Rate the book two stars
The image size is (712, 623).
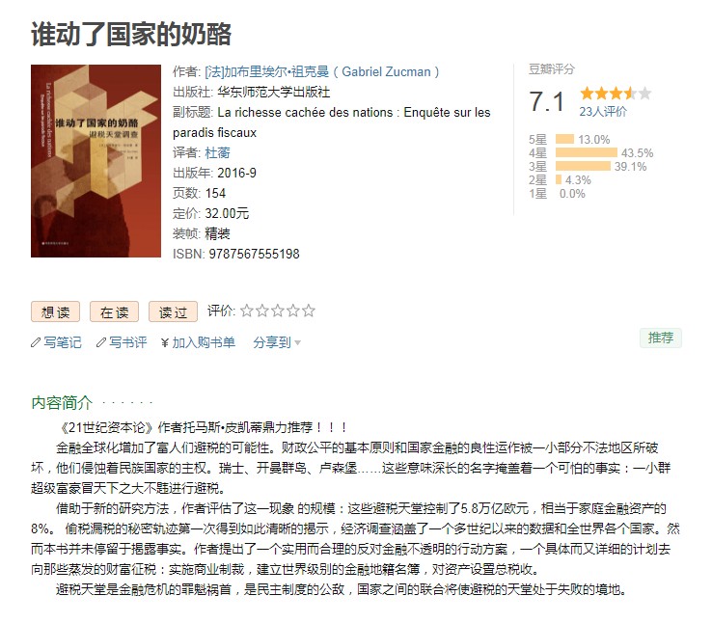pos(262,311)
